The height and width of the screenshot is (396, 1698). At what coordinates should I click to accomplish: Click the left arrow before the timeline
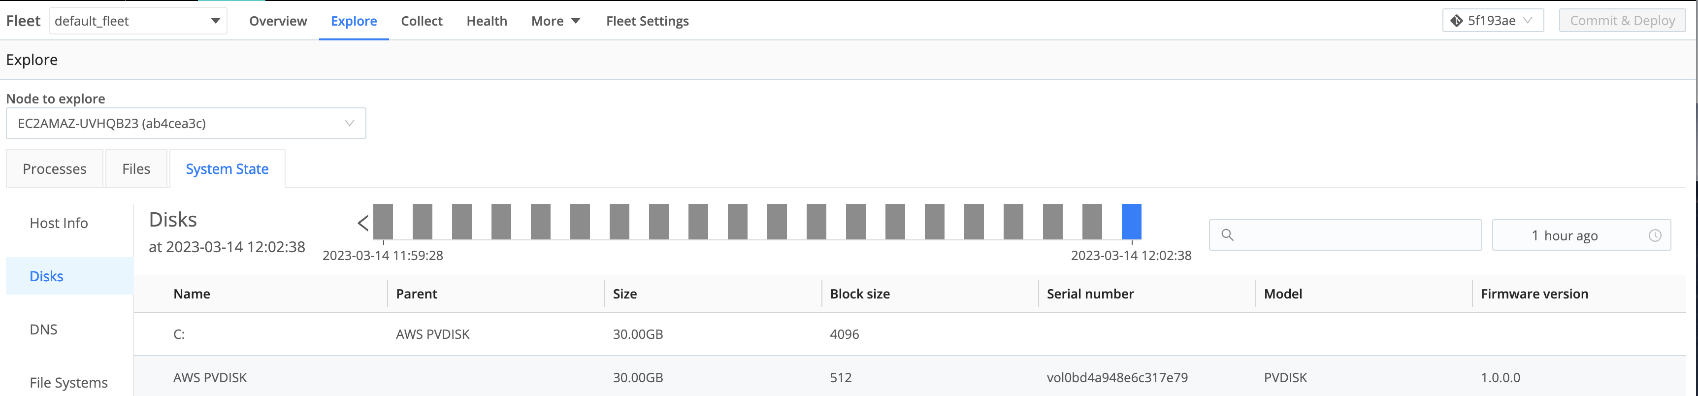pos(362,224)
